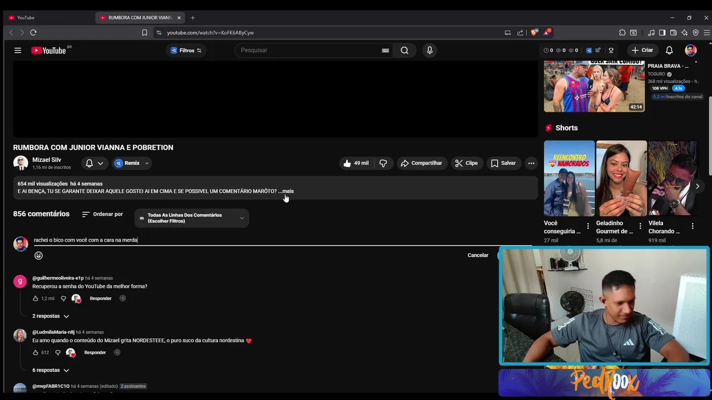The image size is (712, 400).
Task: Open the Mizael Silv channel name link
Action: tap(47, 160)
